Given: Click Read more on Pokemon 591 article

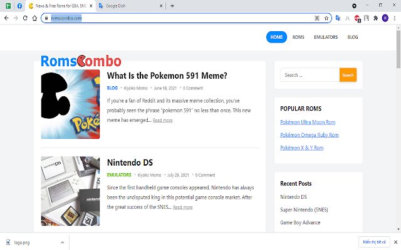Looking at the screenshot, I should [163, 120].
